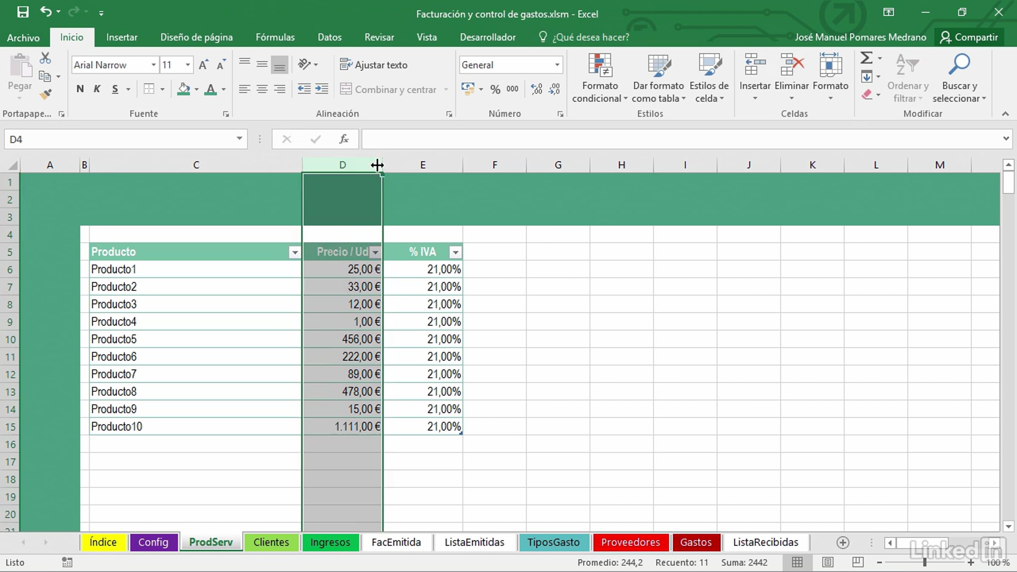The width and height of the screenshot is (1017, 572).
Task: Click the Clear eraser icon
Action: [x=867, y=94]
